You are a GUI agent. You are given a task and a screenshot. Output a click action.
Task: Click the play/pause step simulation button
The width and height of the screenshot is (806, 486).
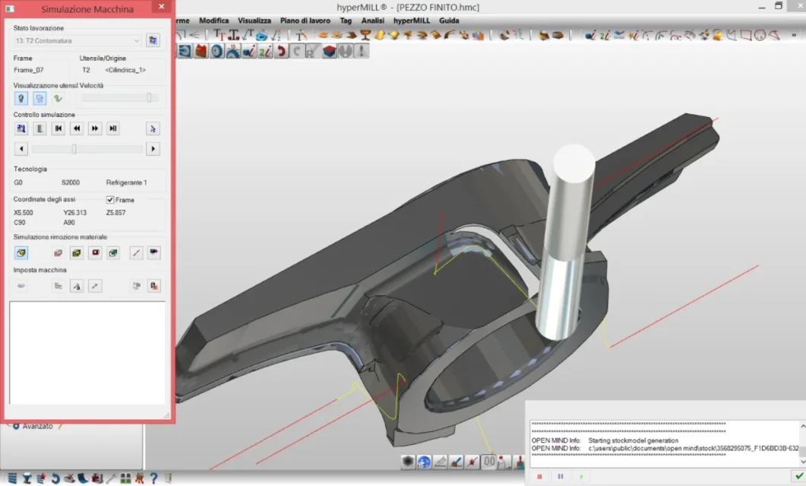coord(113,128)
